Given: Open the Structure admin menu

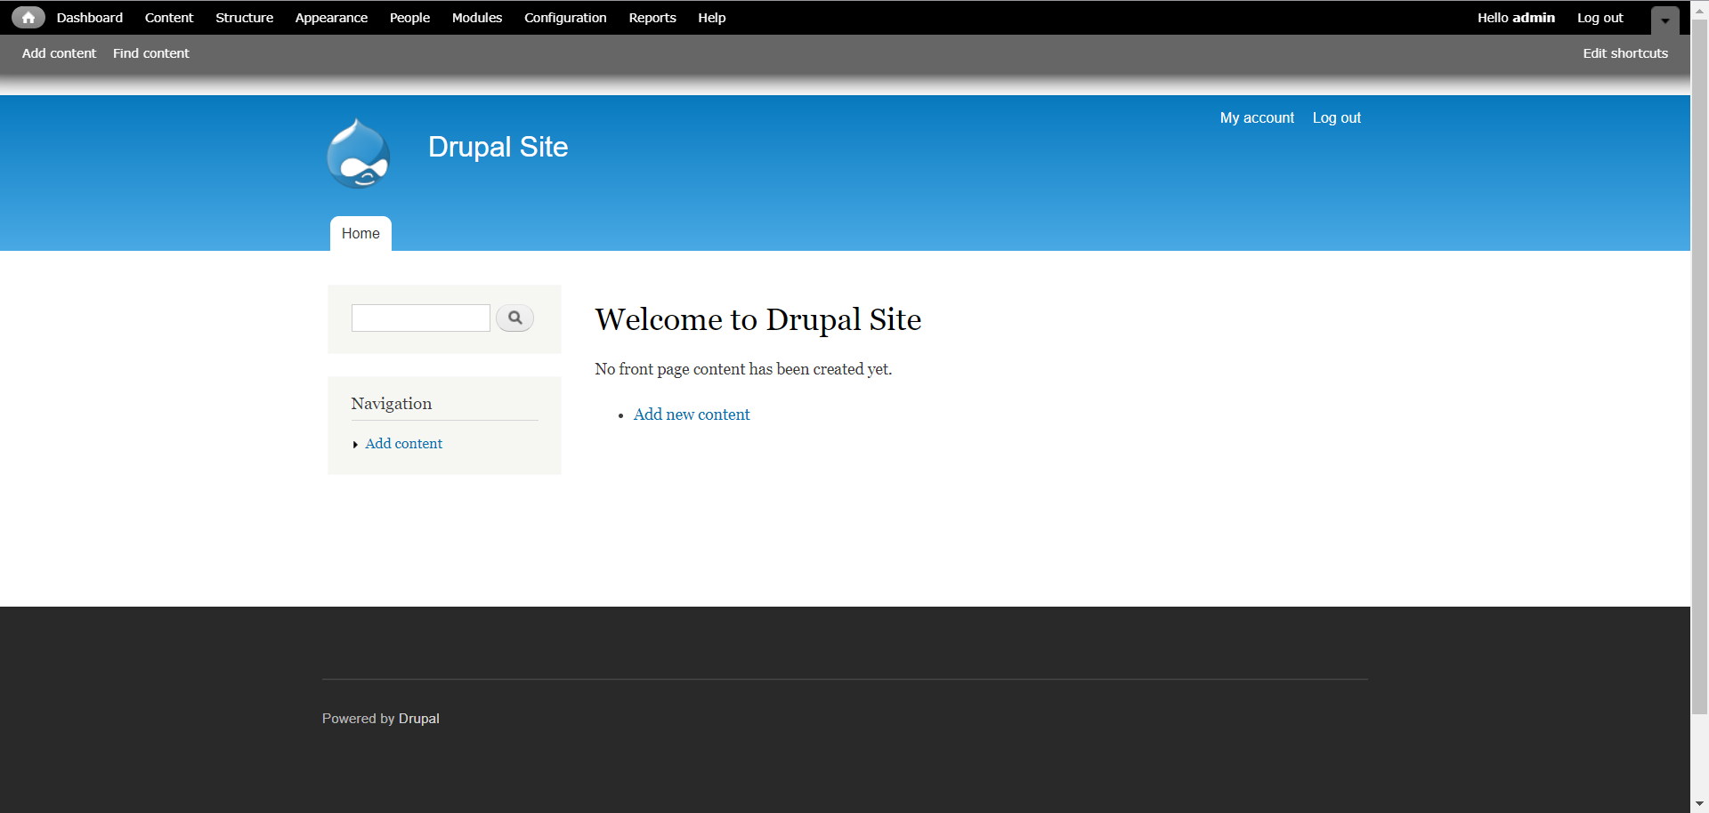Looking at the screenshot, I should tap(244, 18).
